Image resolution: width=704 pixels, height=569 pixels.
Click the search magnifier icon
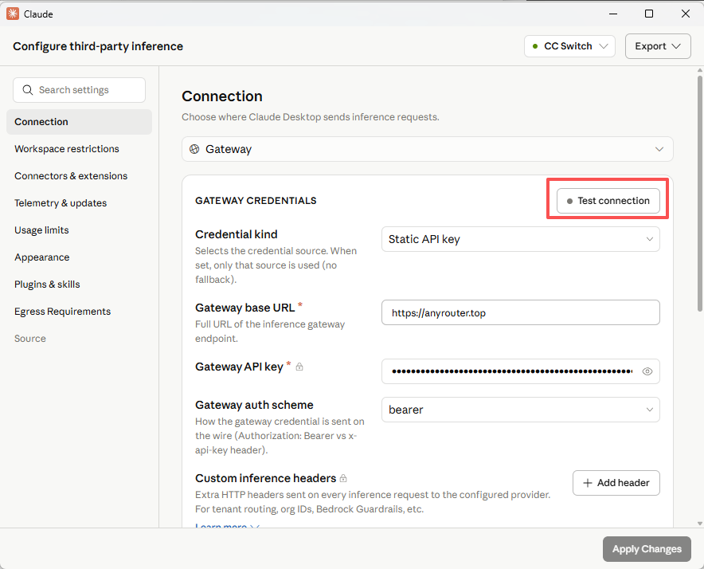[27, 90]
